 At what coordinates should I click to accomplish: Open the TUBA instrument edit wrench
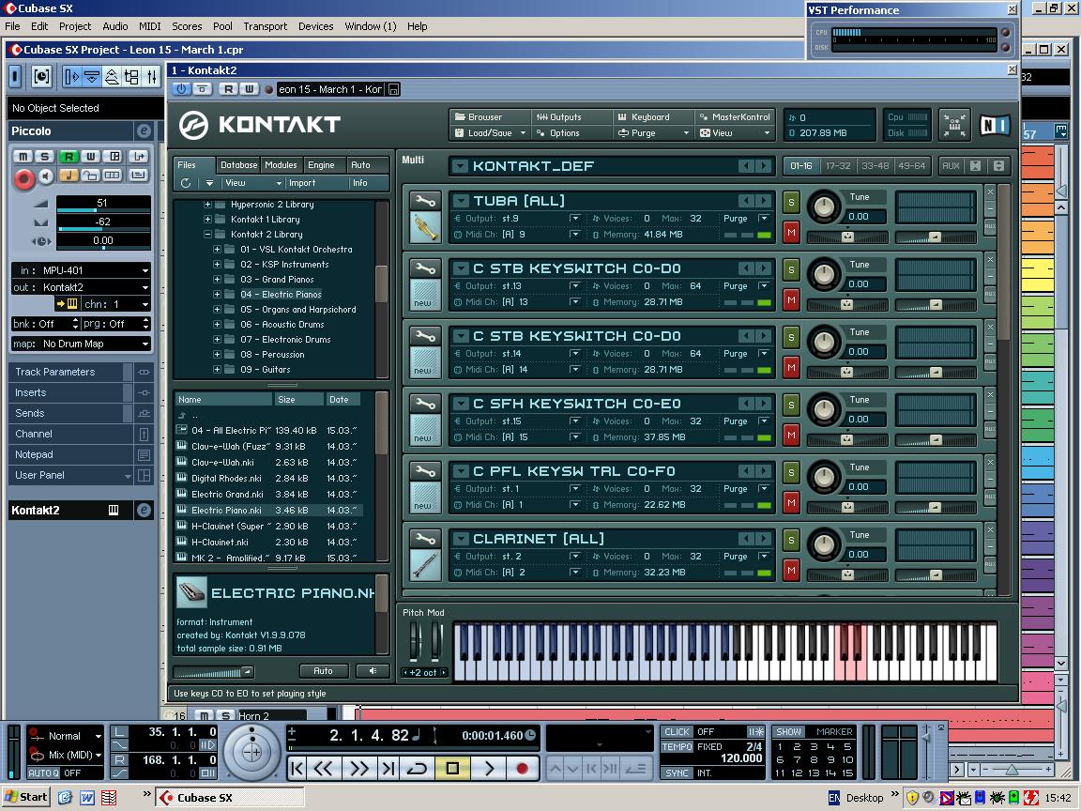(425, 201)
